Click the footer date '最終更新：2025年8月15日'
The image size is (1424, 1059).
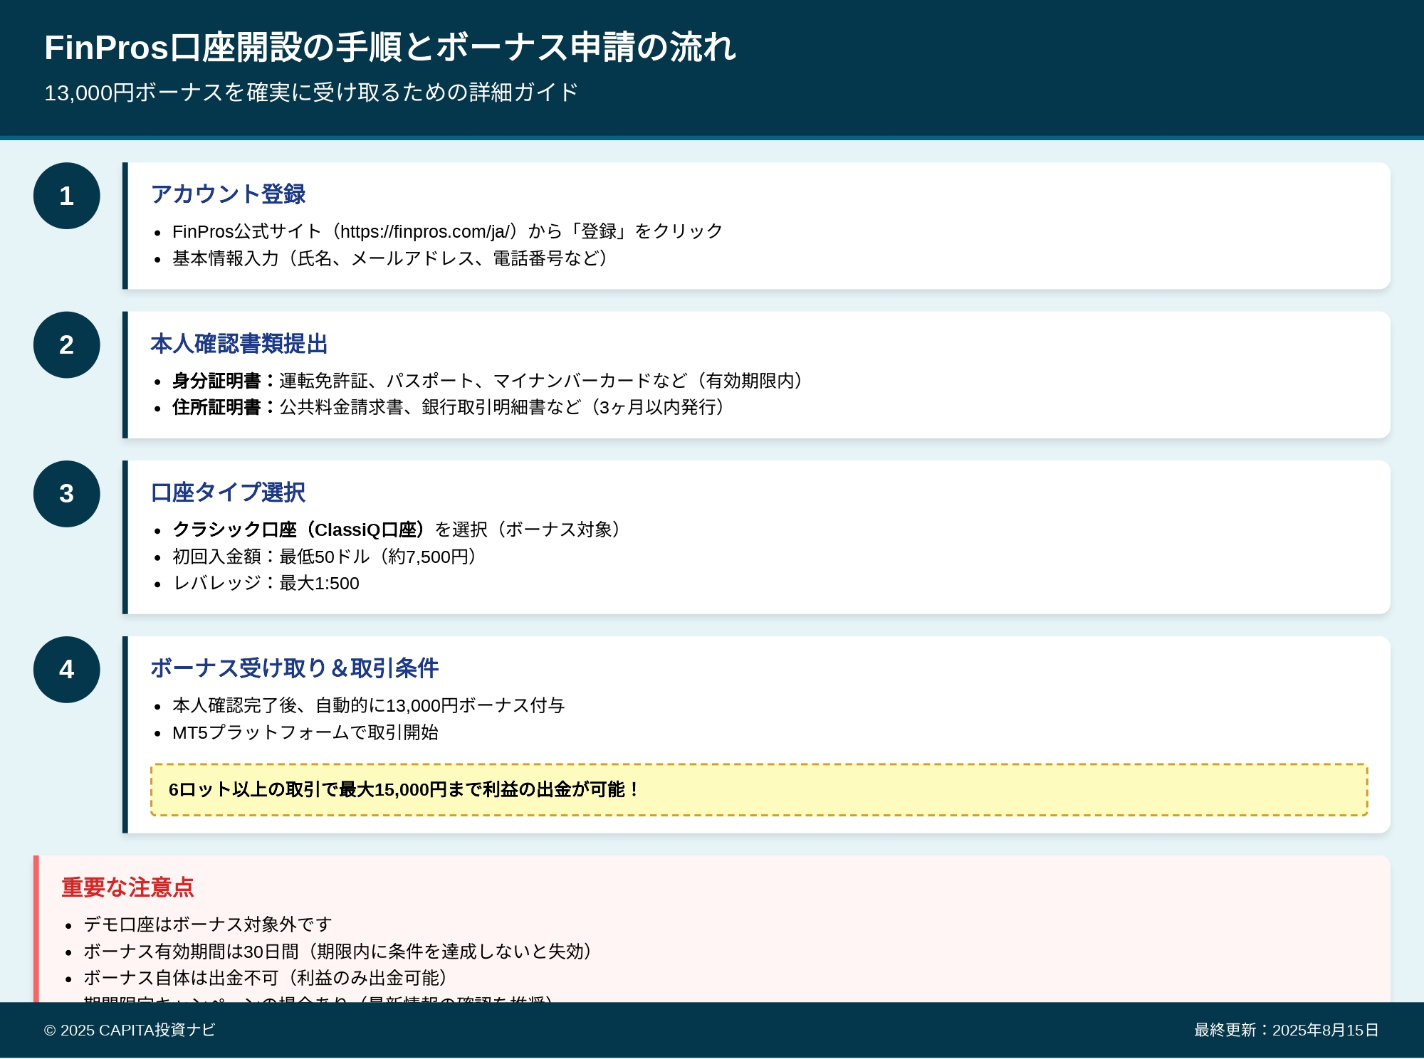coord(1287,1030)
